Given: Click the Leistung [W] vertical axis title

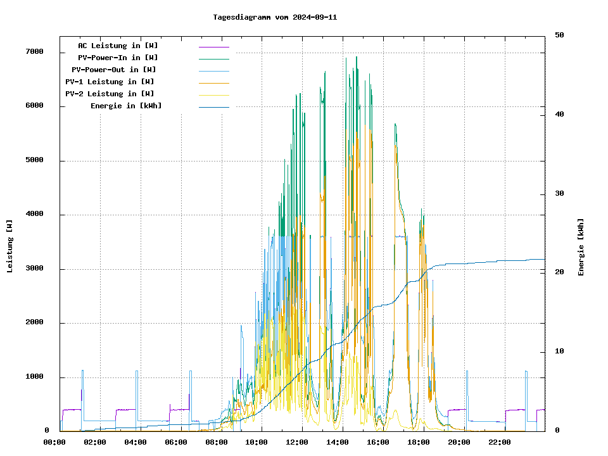Looking at the screenshot, I should point(10,246).
